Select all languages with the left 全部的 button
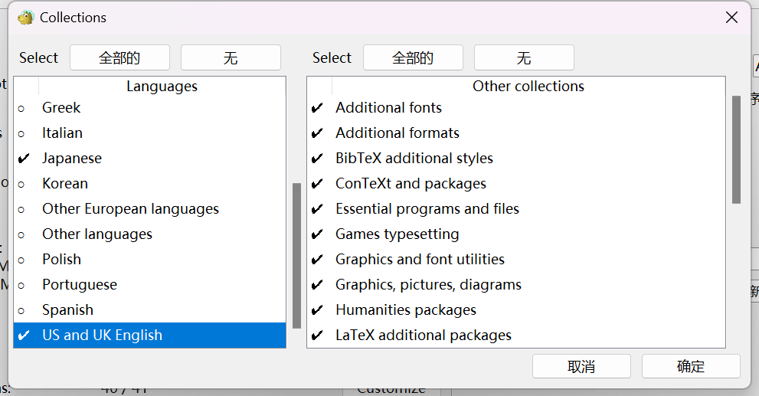 click(x=119, y=57)
